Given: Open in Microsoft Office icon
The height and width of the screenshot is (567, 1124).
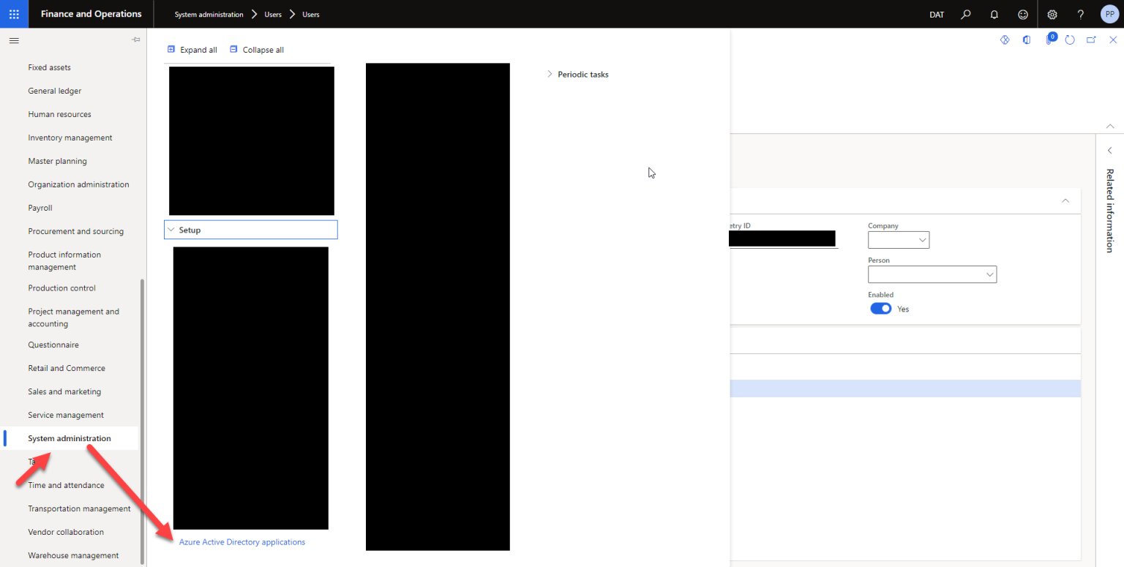Looking at the screenshot, I should pos(1027,40).
